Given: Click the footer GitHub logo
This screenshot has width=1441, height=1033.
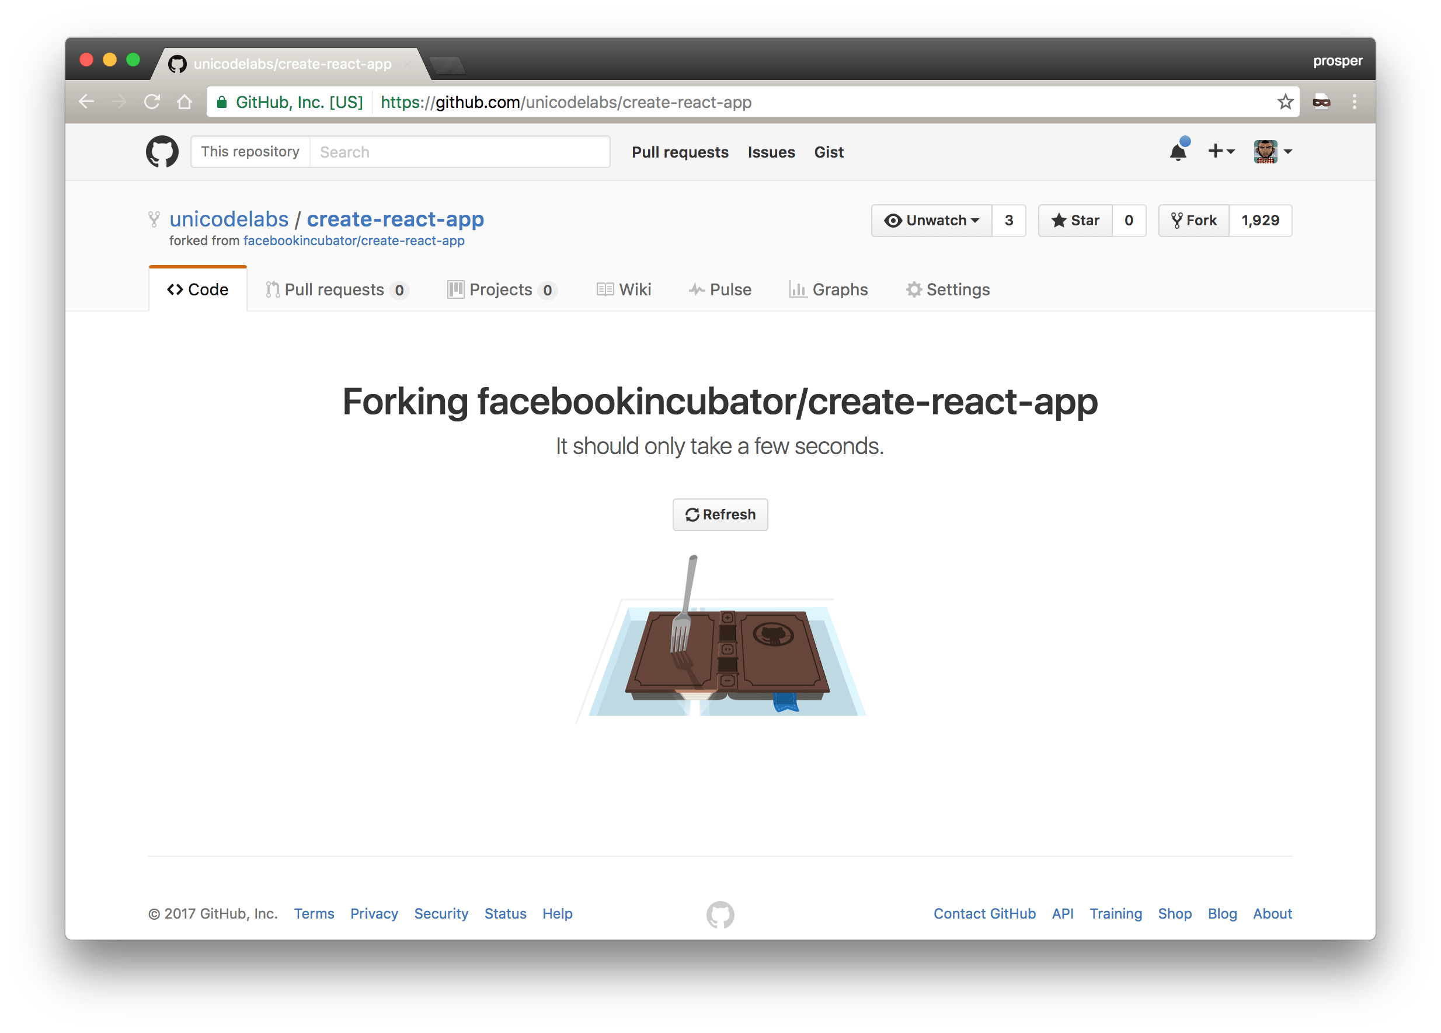Looking at the screenshot, I should coord(720,915).
